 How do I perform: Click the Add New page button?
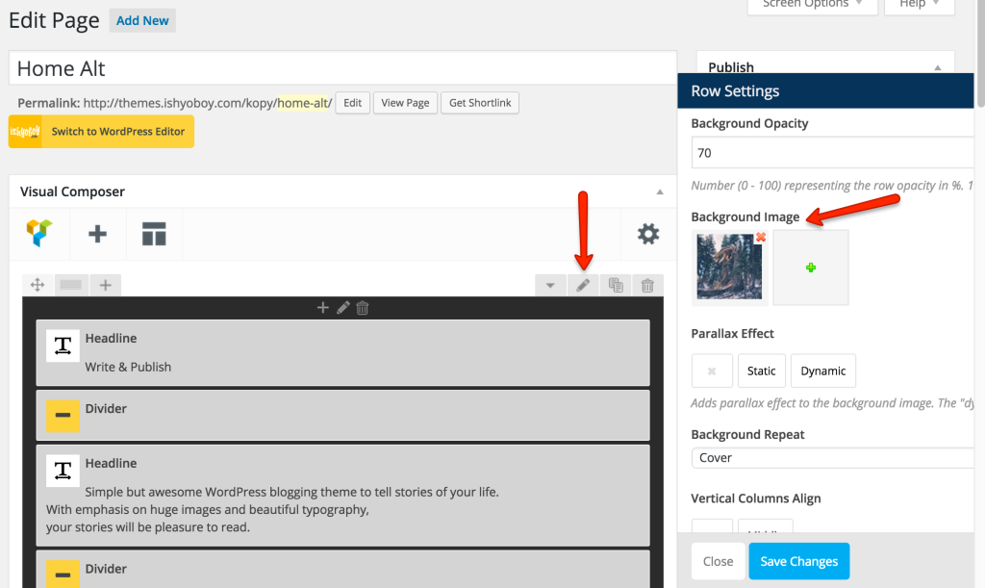[142, 21]
